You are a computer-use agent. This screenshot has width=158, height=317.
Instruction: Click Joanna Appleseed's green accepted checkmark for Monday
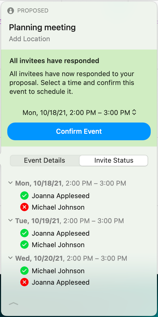tap(24, 196)
